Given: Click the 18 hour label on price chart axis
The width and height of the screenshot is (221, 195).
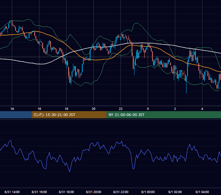Looking at the screenshot, I should (x=66, y=109).
